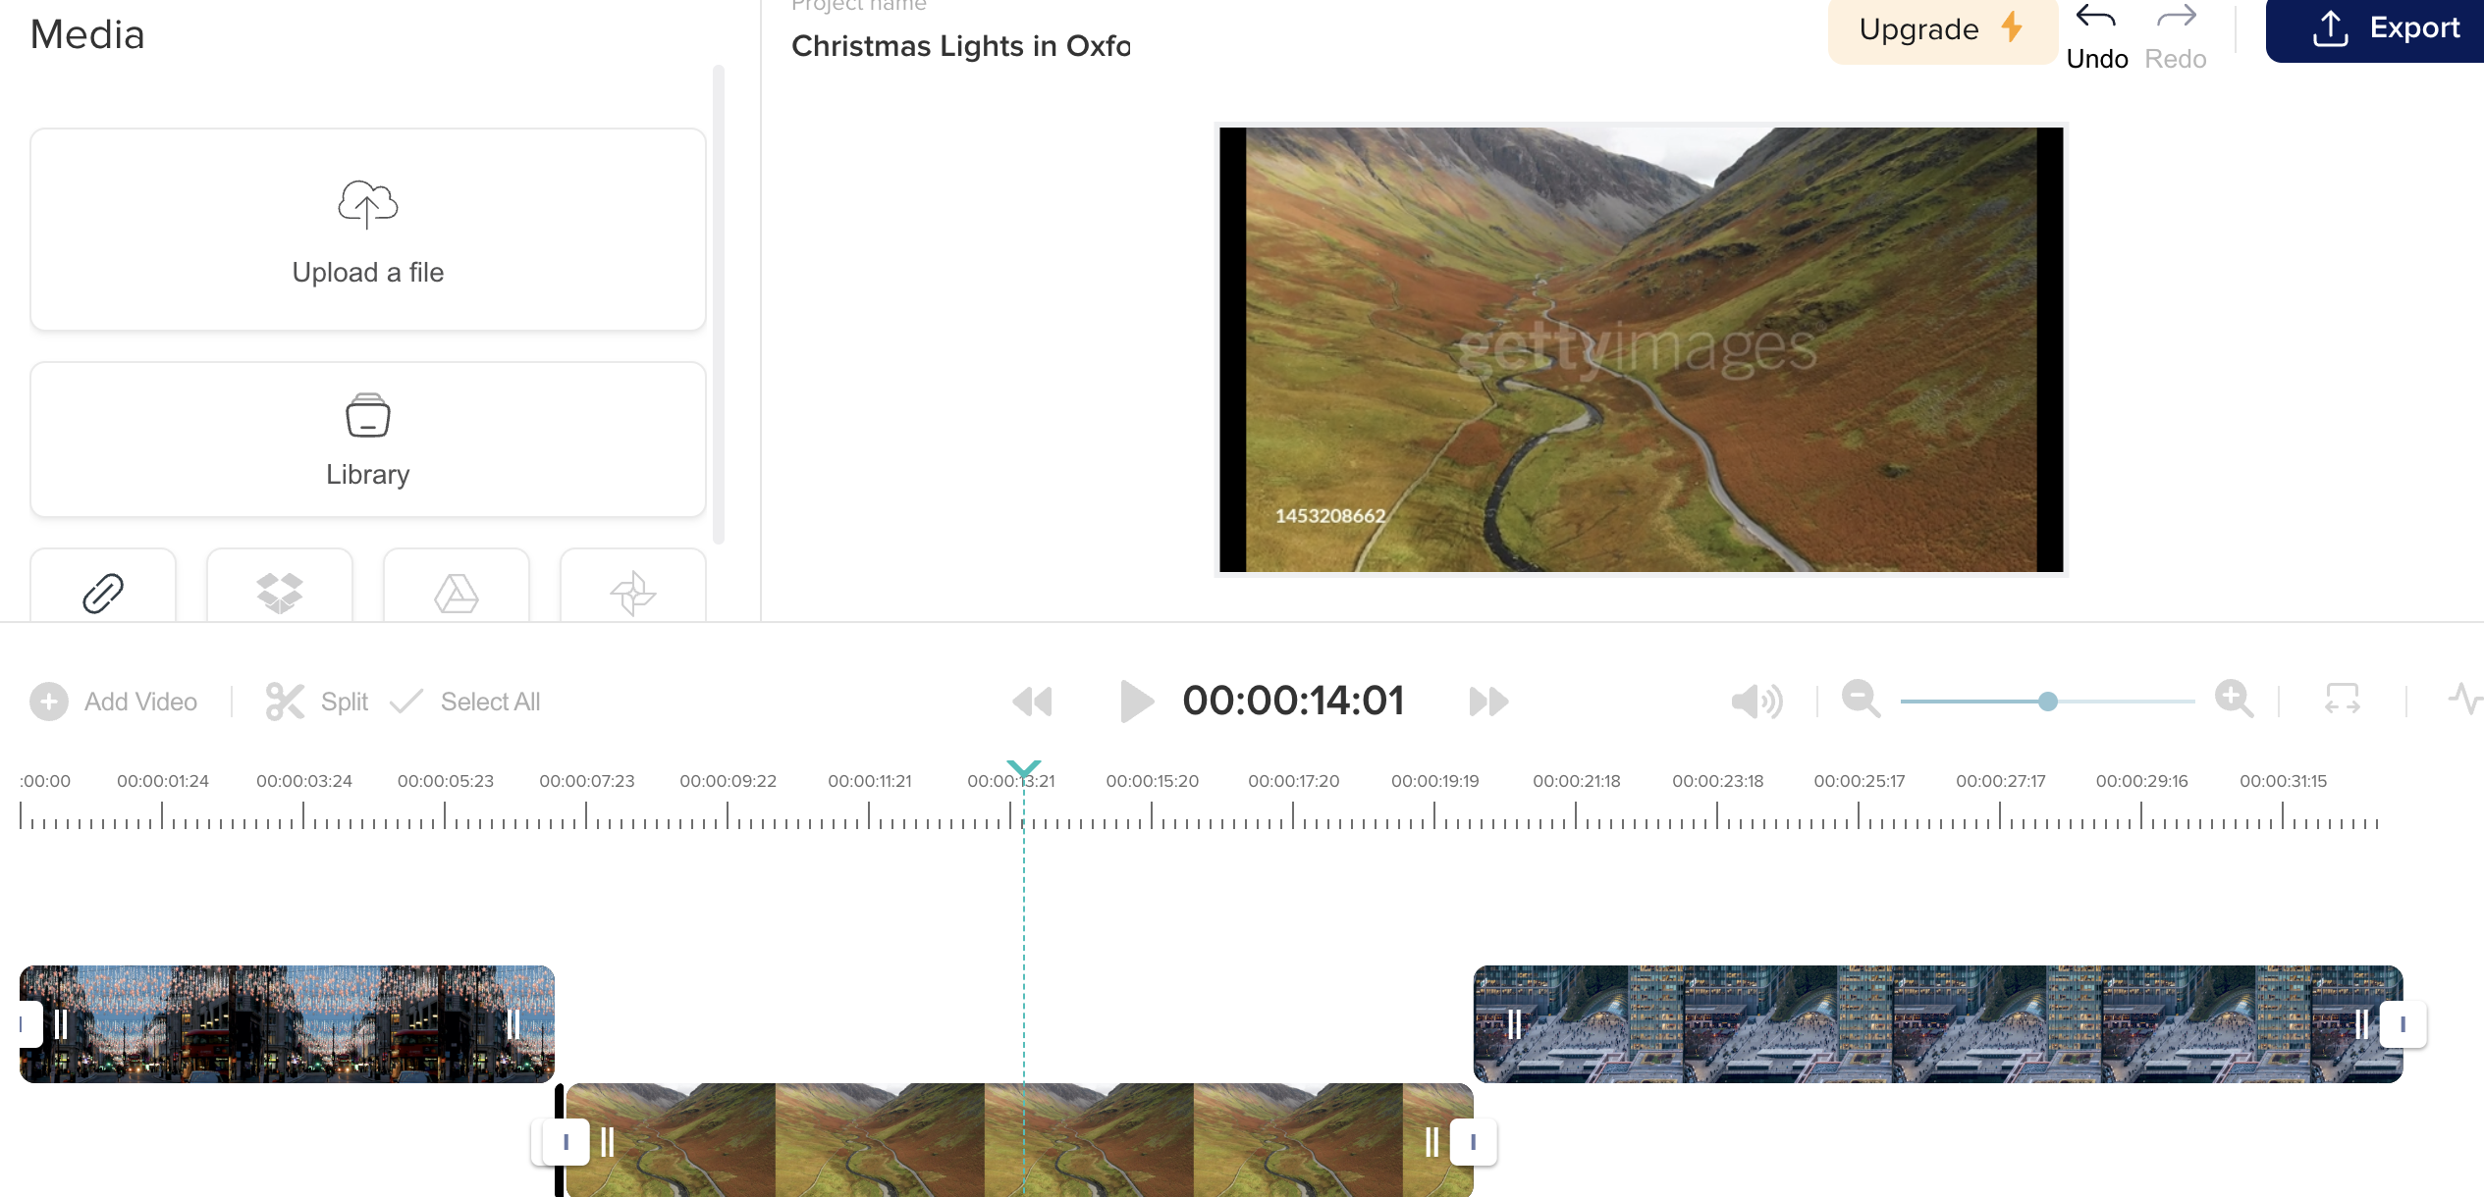Mute the volume speaker icon
The height and width of the screenshot is (1197, 2484).
(1756, 702)
